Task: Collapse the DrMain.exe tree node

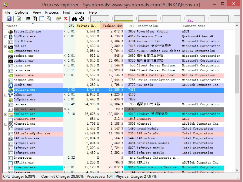Action: pyautogui.click(x=5, y=95)
